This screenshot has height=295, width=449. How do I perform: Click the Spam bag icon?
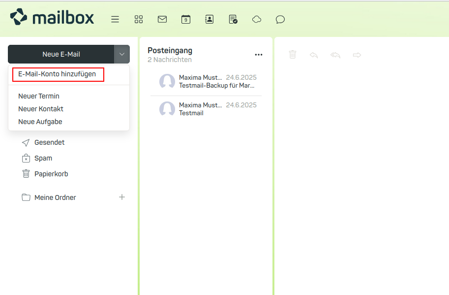click(26, 158)
